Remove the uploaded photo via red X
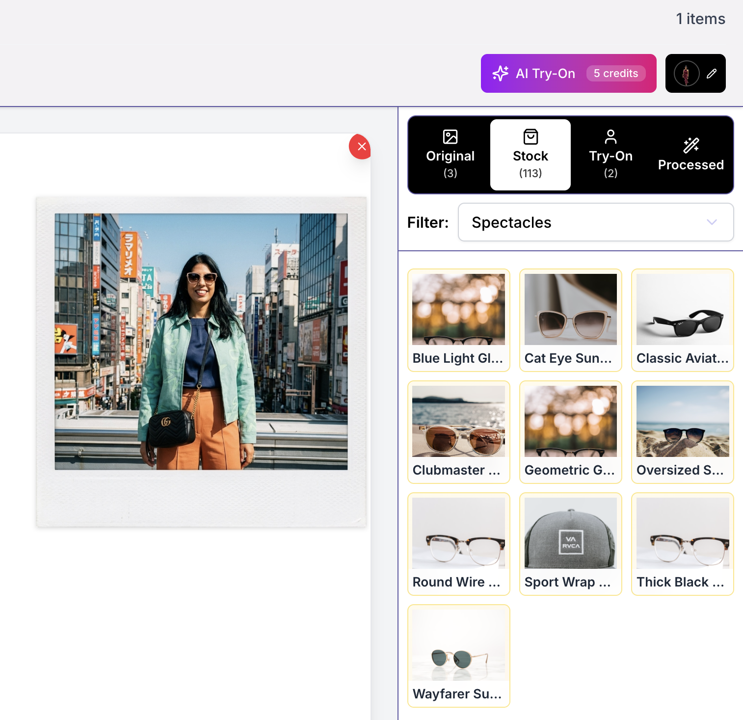Image resolution: width=743 pixels, height=720 pixels. click(x=360, y=147)
